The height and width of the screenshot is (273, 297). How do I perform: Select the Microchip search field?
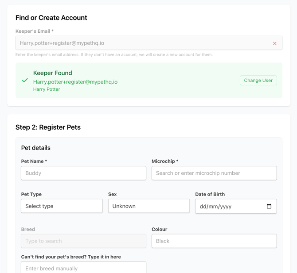[x=214, y=173]
